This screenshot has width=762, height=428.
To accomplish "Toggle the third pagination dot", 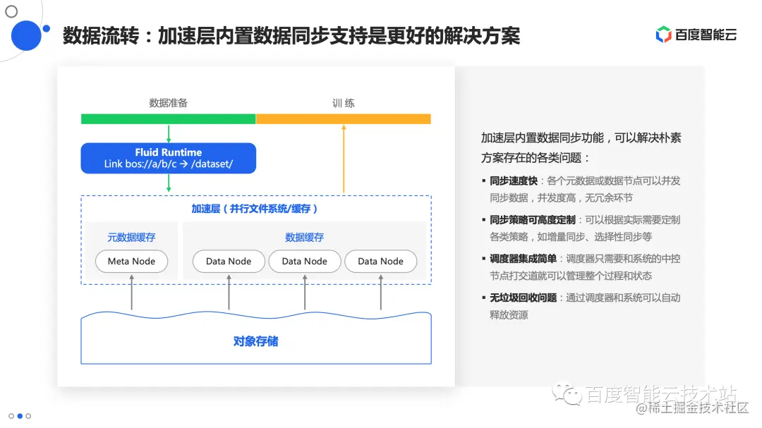I will 28,416.
